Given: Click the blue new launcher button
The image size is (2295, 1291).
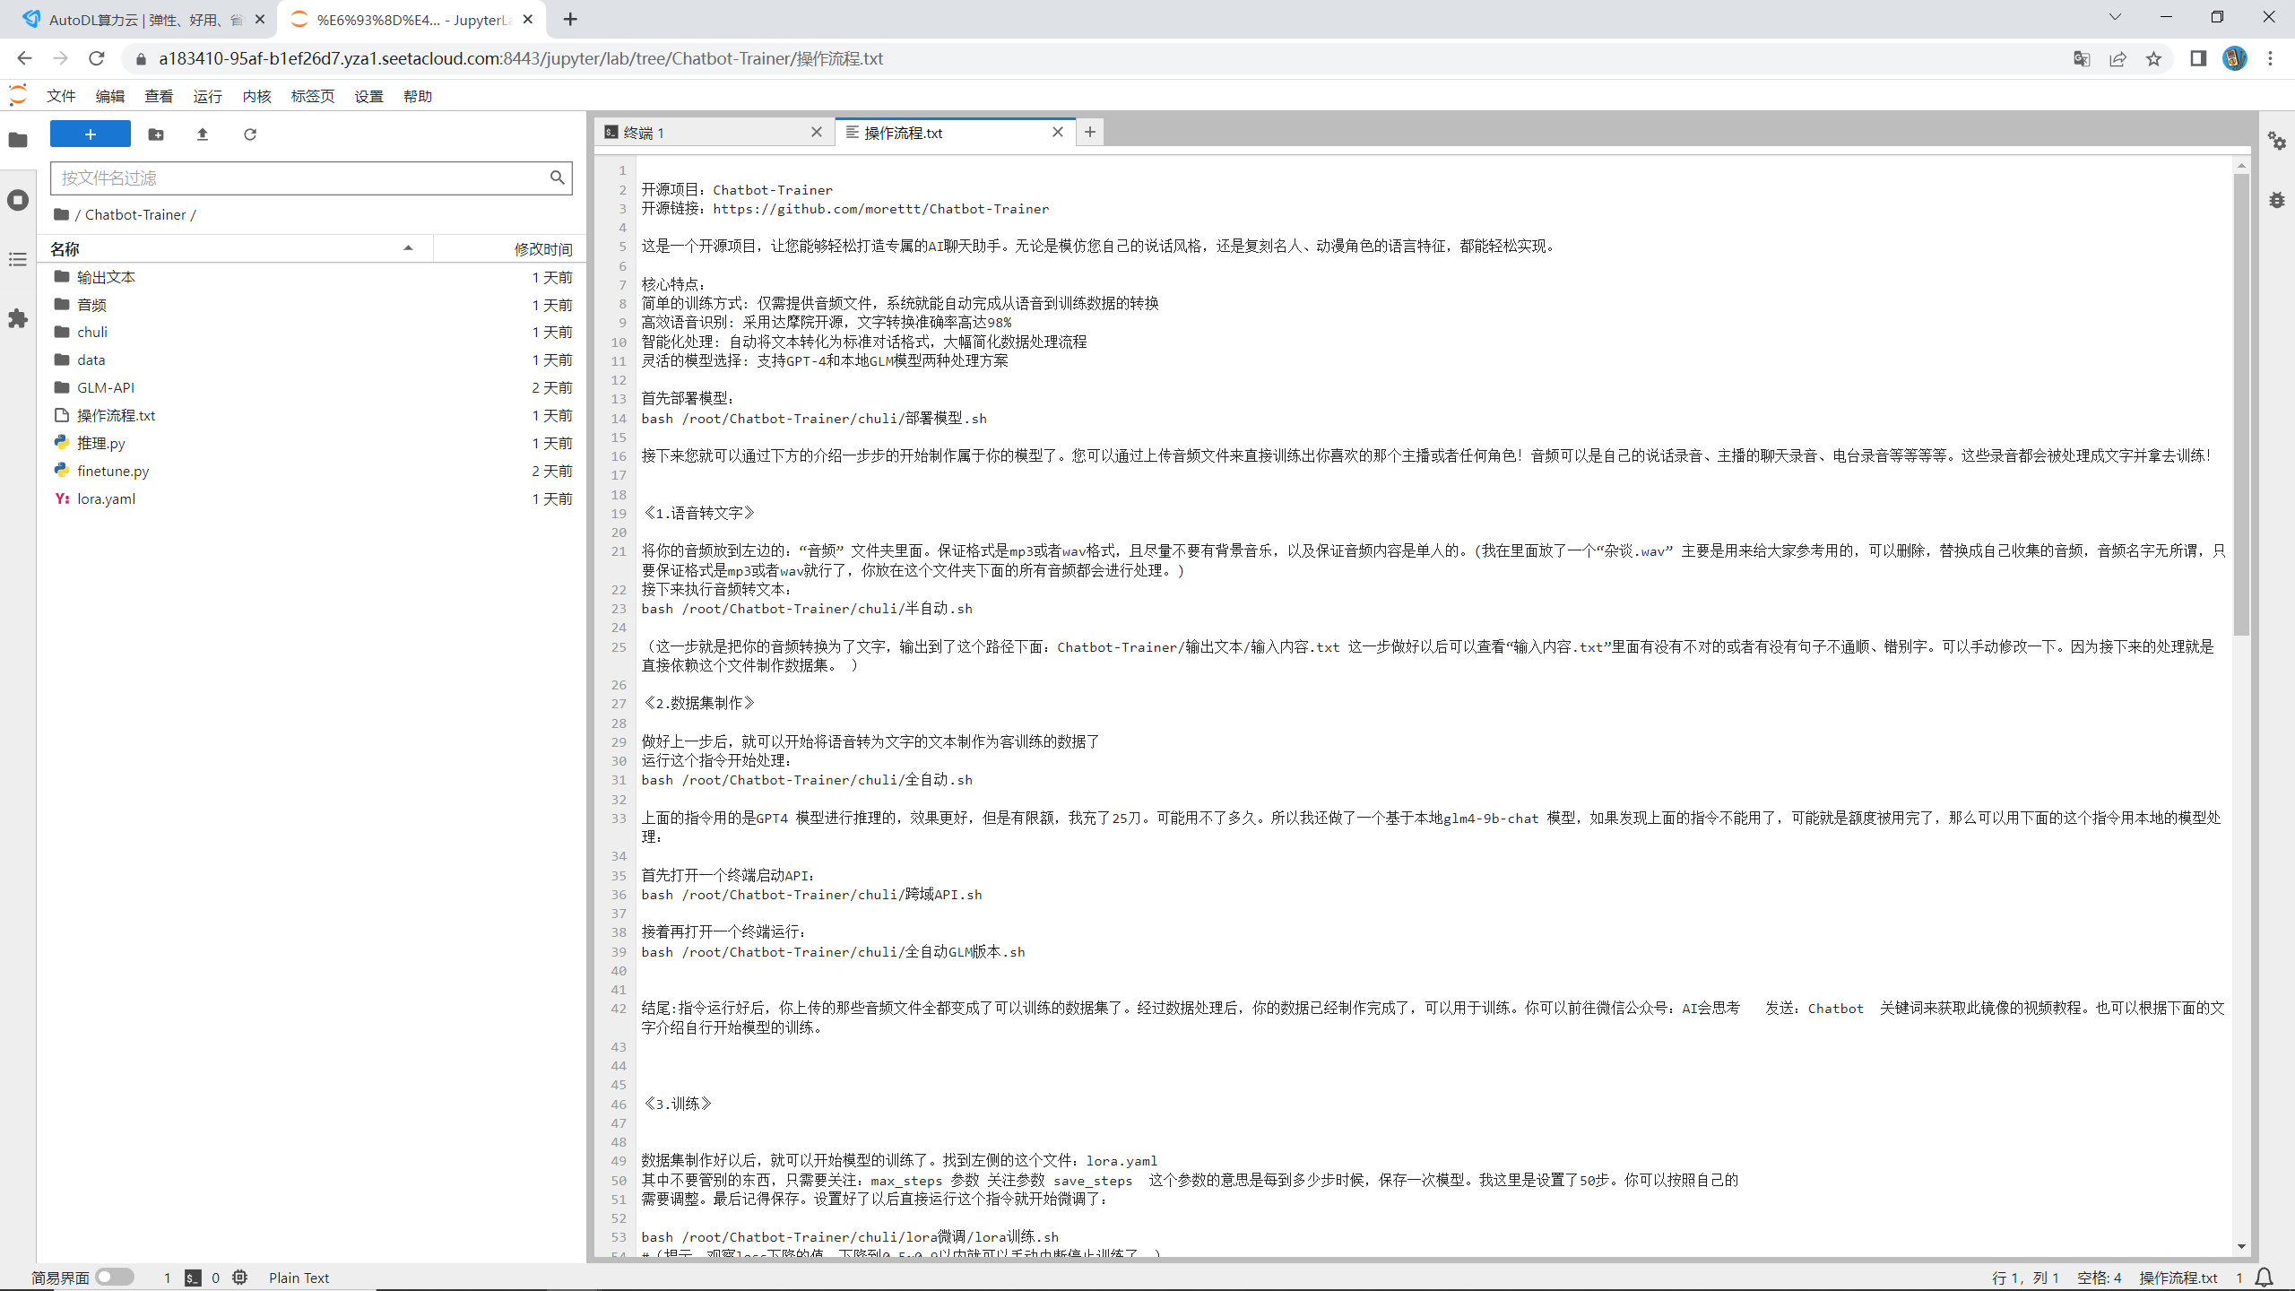Looking at the screenshot, I should click(x=91, y=134).
